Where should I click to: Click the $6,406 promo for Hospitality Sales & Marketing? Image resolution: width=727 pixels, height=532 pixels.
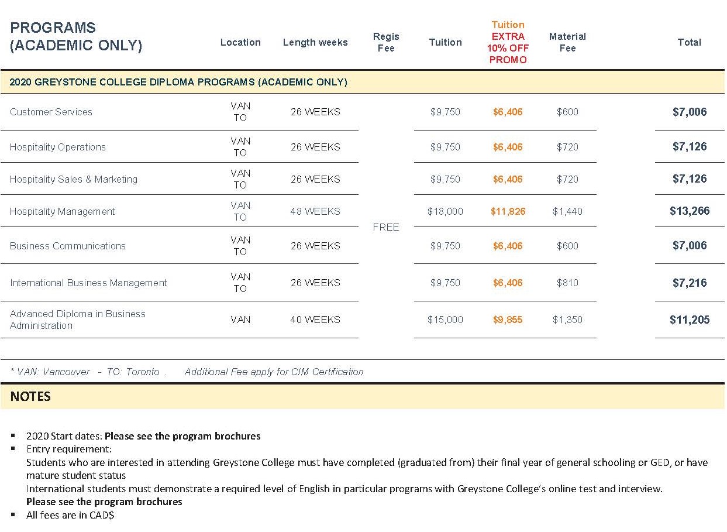(x=508, y=179)
